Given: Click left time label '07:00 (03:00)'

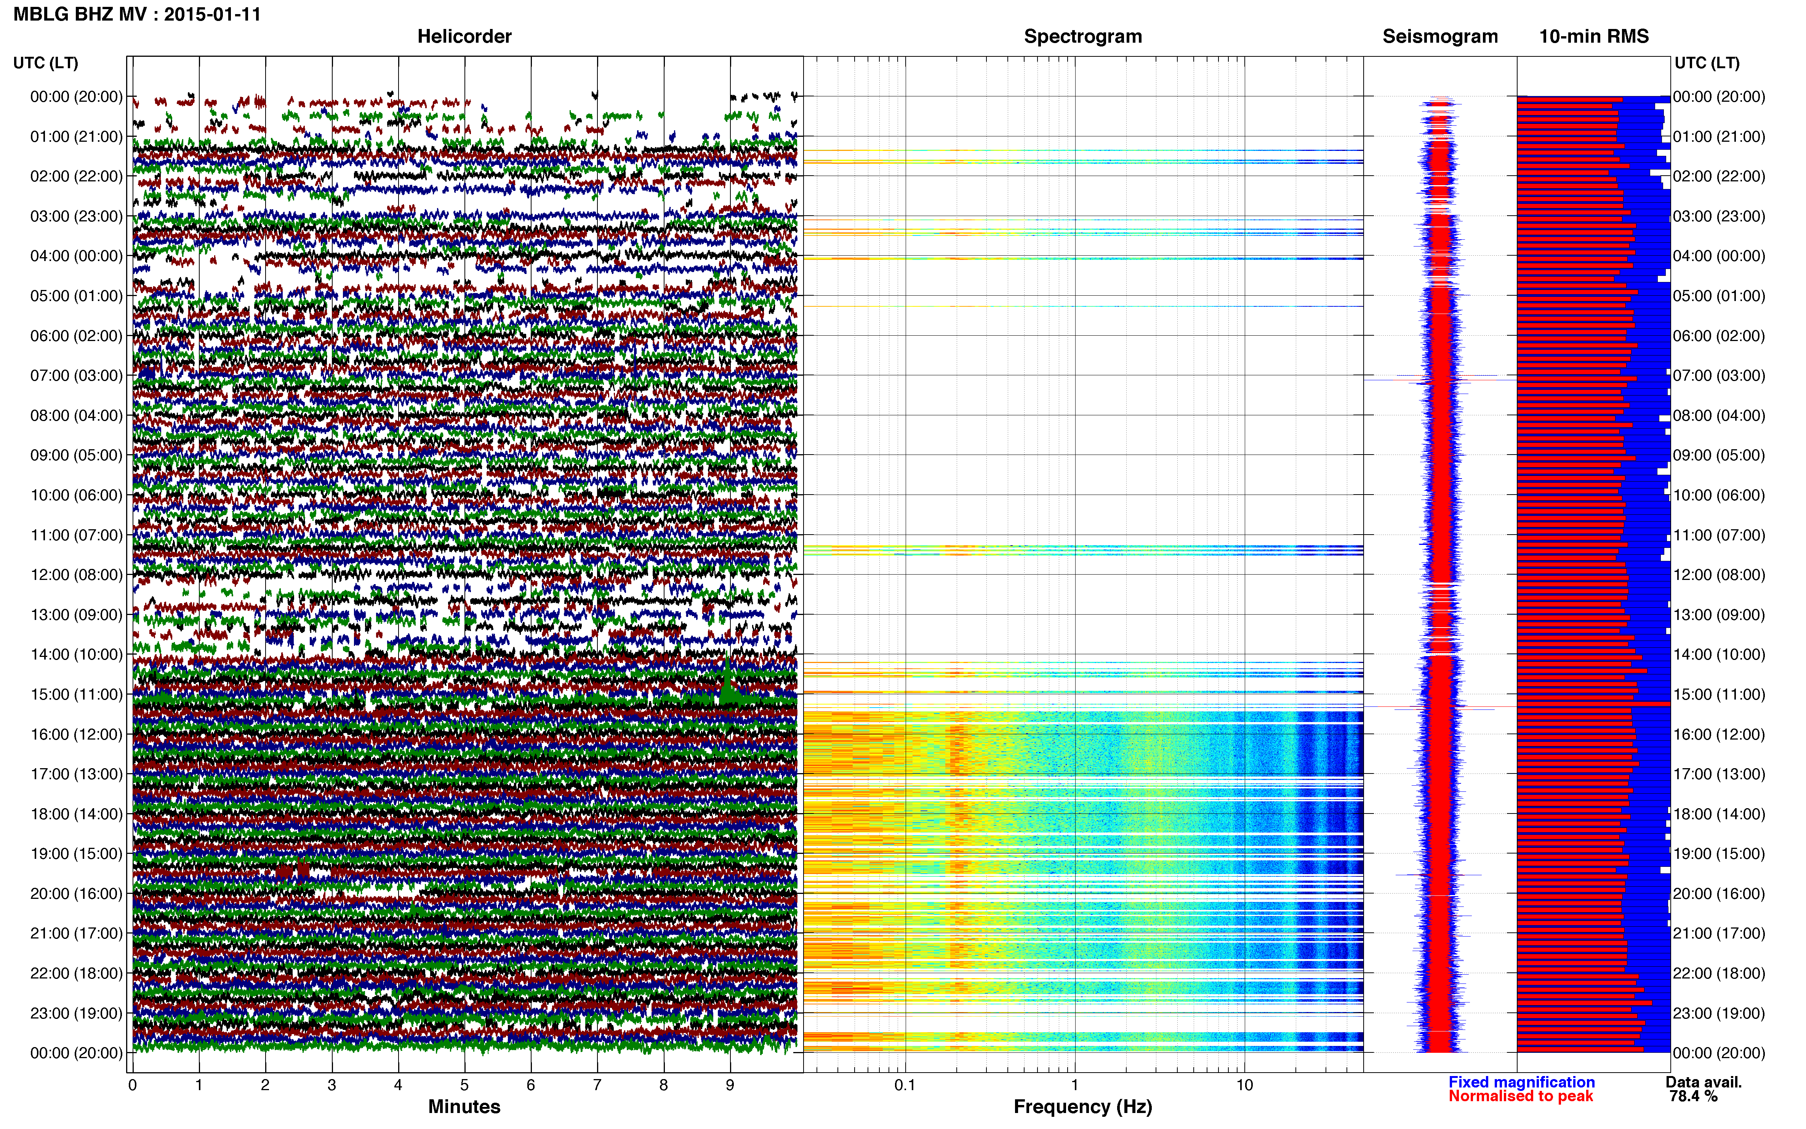Looking at the screenshot, I should tap(76, 376).
